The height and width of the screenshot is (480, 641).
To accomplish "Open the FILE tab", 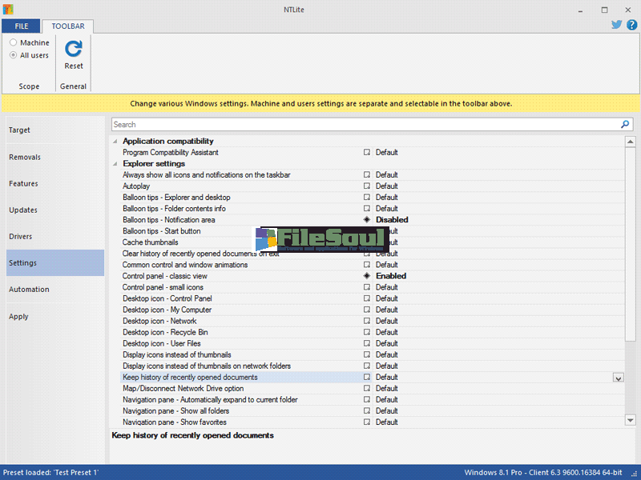I will 21,26.
